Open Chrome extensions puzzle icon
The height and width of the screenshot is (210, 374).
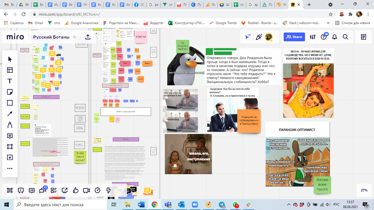coord(350,14)
